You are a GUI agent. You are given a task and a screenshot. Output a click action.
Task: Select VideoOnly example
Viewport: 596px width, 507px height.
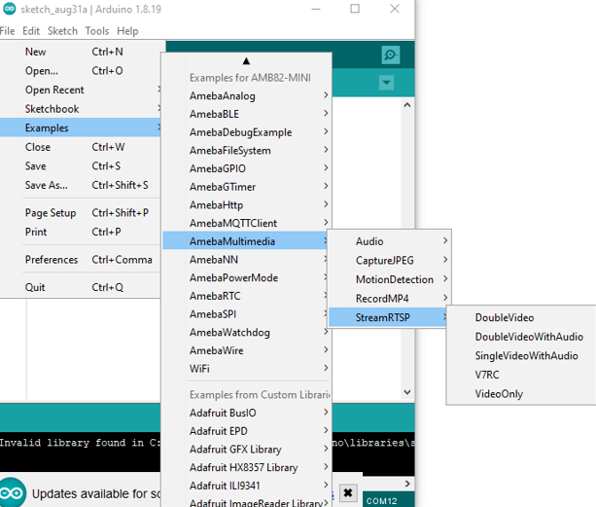499,394
